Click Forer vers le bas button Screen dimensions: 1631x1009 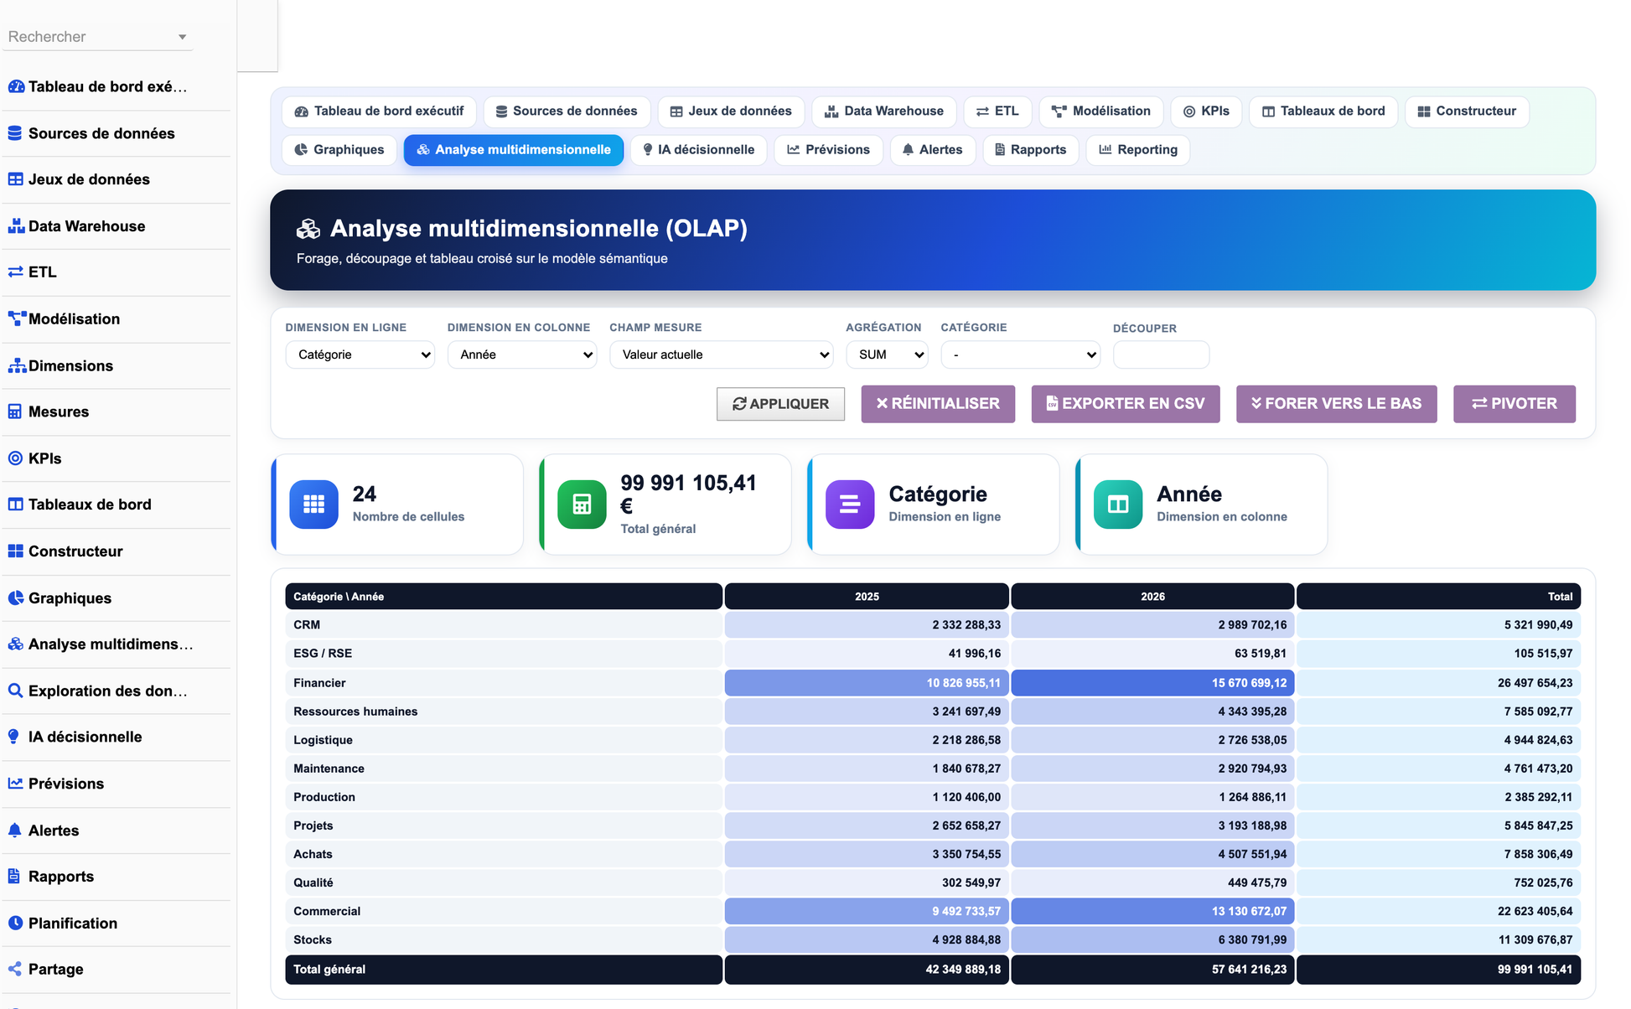click(x=1336, y=404)
